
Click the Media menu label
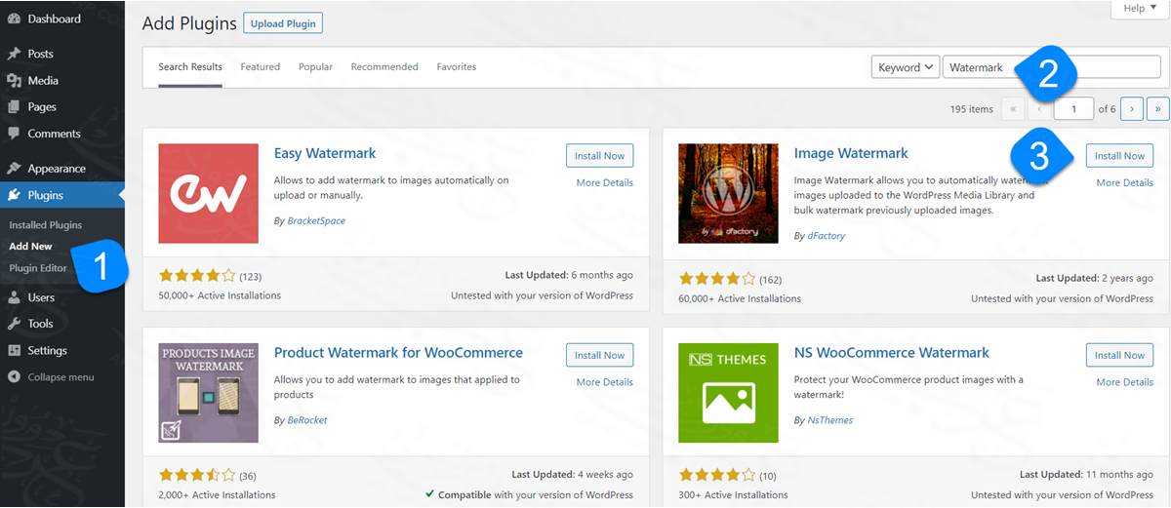tap(43, 81)
